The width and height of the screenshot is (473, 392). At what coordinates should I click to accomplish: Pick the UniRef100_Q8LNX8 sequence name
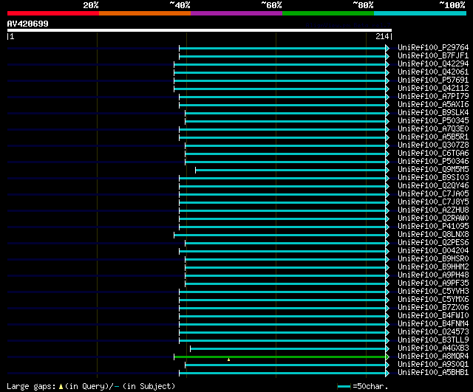[433, 235]
